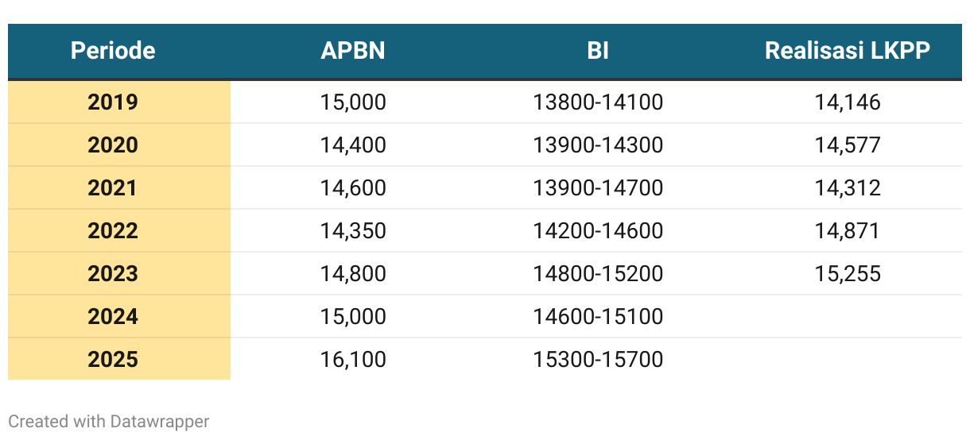Click the BI column header
Screen dimensions: 970x440
click(x=598, y=51)
